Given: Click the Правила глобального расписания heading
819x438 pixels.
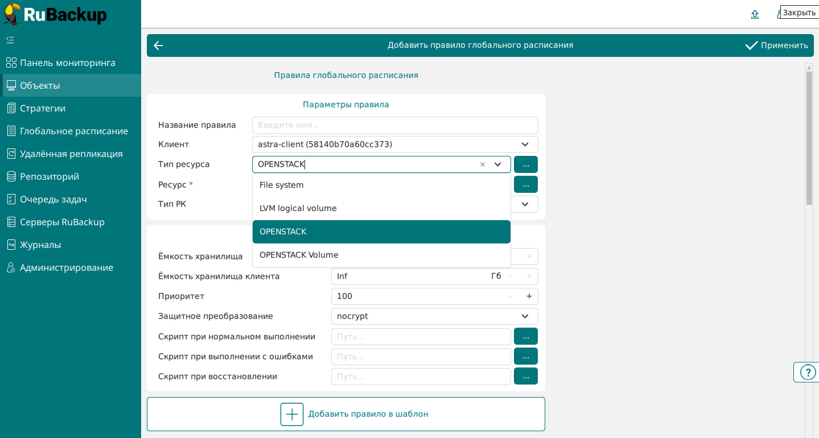Looking at the screenshot, I should [346, 75].
